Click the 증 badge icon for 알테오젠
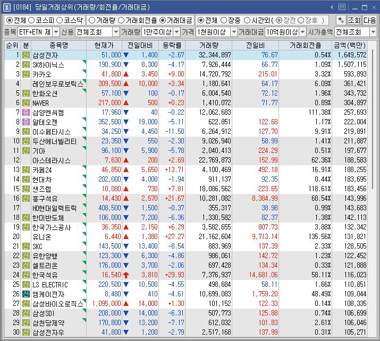380x341 pixels. tap(26, 122)
